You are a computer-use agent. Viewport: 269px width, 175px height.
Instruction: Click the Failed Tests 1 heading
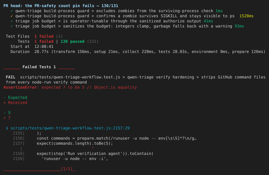pos(39,67)
